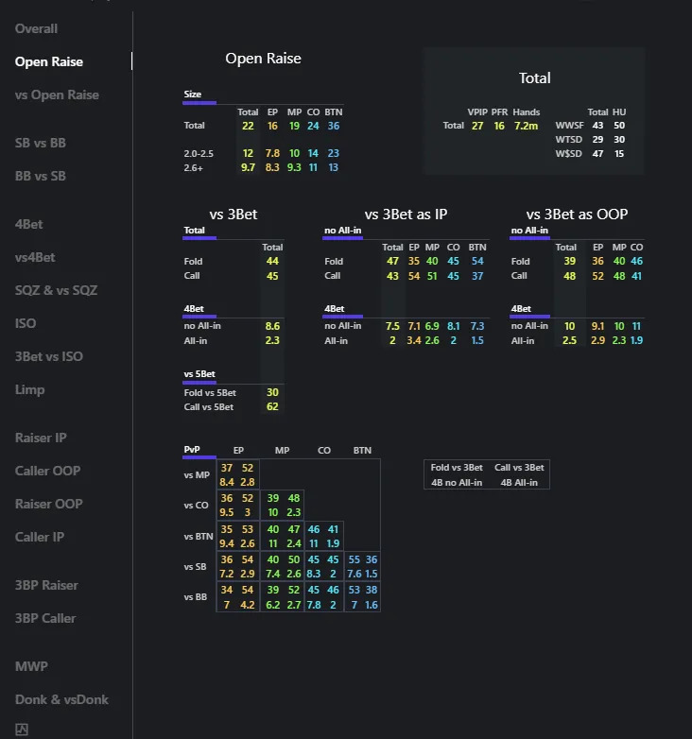Select SQZ & vs SQZ section
Screen dimensions: 692x739
[56, 290]
